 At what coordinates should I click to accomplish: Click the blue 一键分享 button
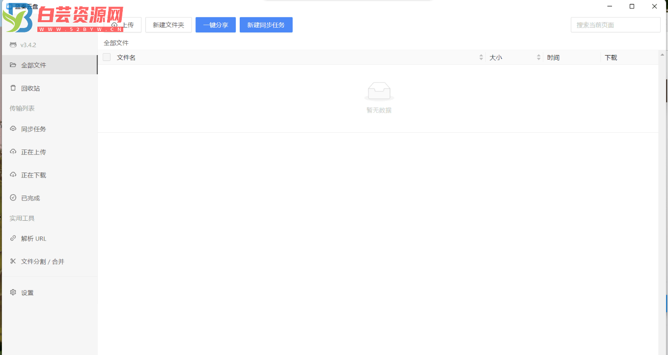[216, 25]
